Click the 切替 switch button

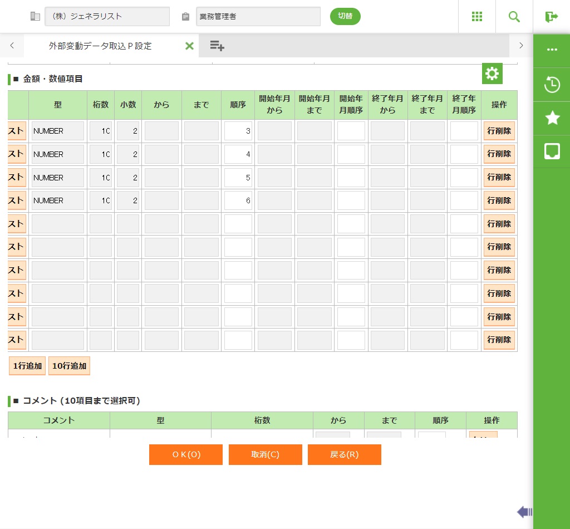[345, 17]
